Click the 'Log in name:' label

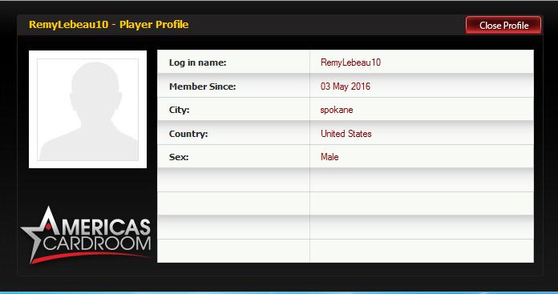point(197,62)
